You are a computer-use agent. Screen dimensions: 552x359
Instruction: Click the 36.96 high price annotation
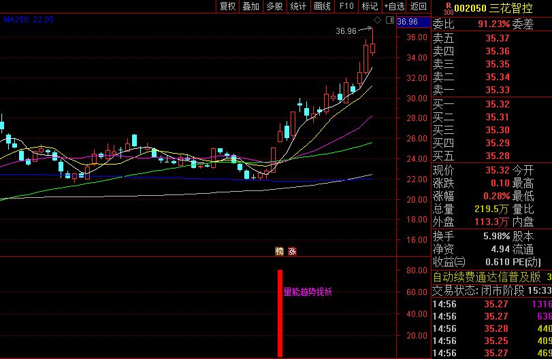(x=346, y=31)
